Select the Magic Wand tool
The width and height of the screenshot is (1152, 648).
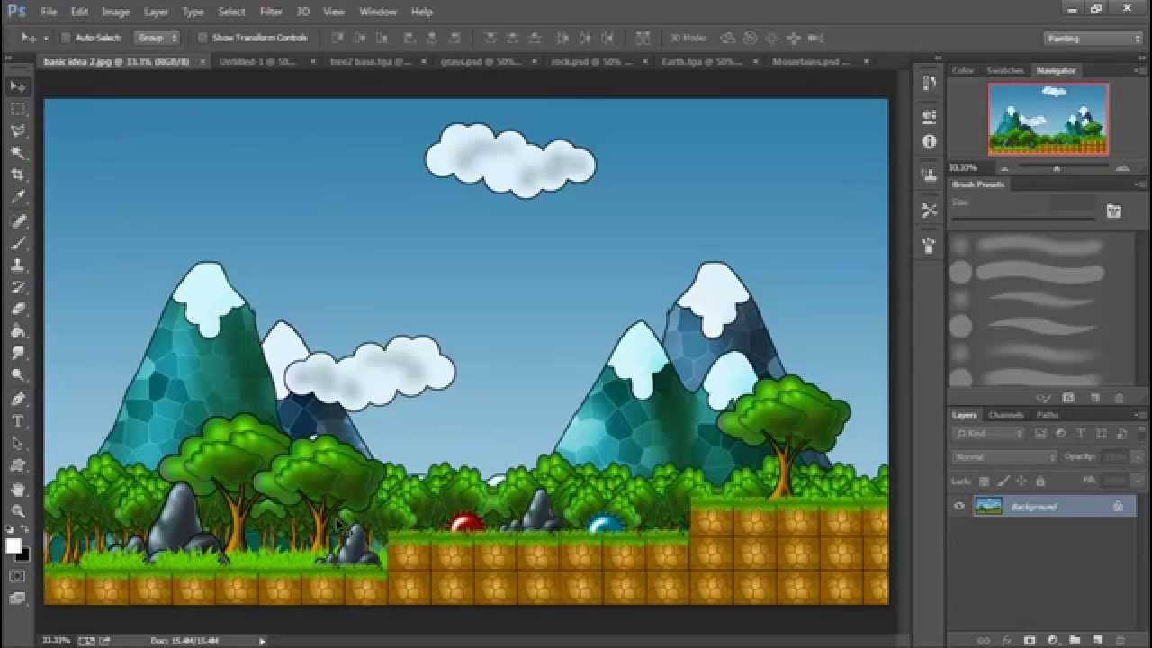tap(18, 154)
